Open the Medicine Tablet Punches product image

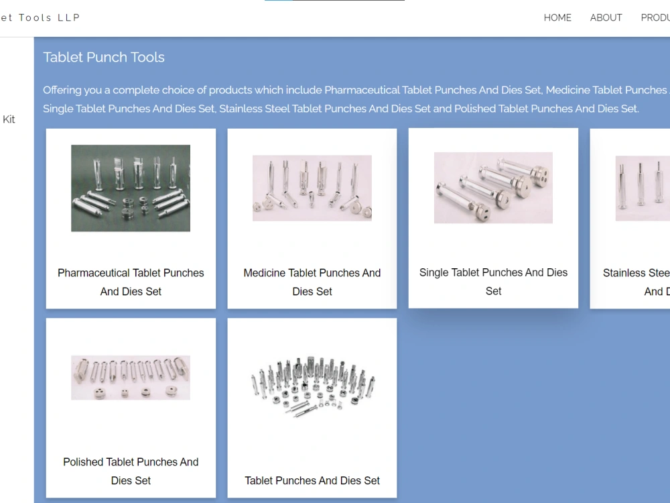click(312, 188)
